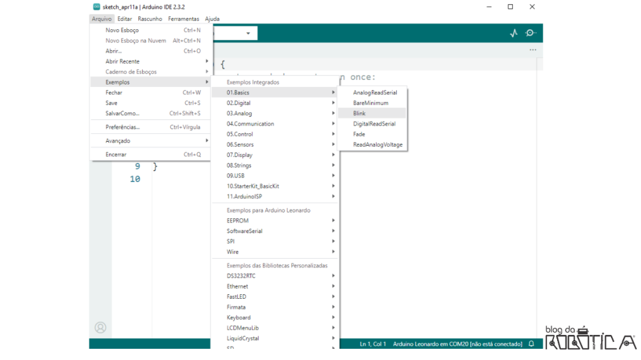Screen dimensions: 641x360
Task: Open the BareMinimum example
Action: (372, 103)
